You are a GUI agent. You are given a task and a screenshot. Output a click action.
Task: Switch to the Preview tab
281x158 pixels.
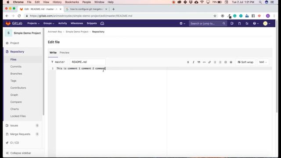65,53
